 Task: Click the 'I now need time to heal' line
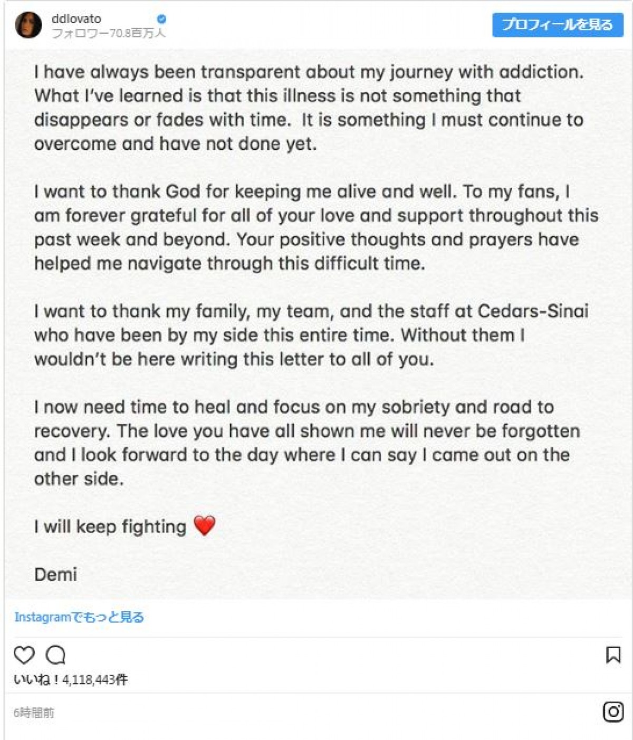pyautogui.click(x=294, y=407)
